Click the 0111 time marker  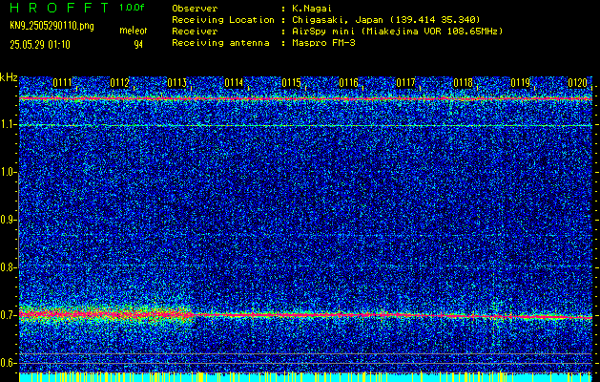62,83
